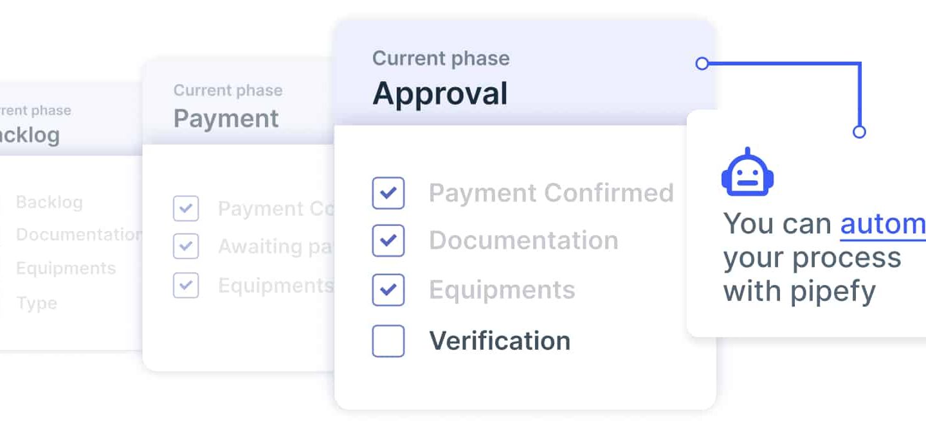The image size is (926, 430).
Task: Select the Payment phase header
Action: click(239, 103)
